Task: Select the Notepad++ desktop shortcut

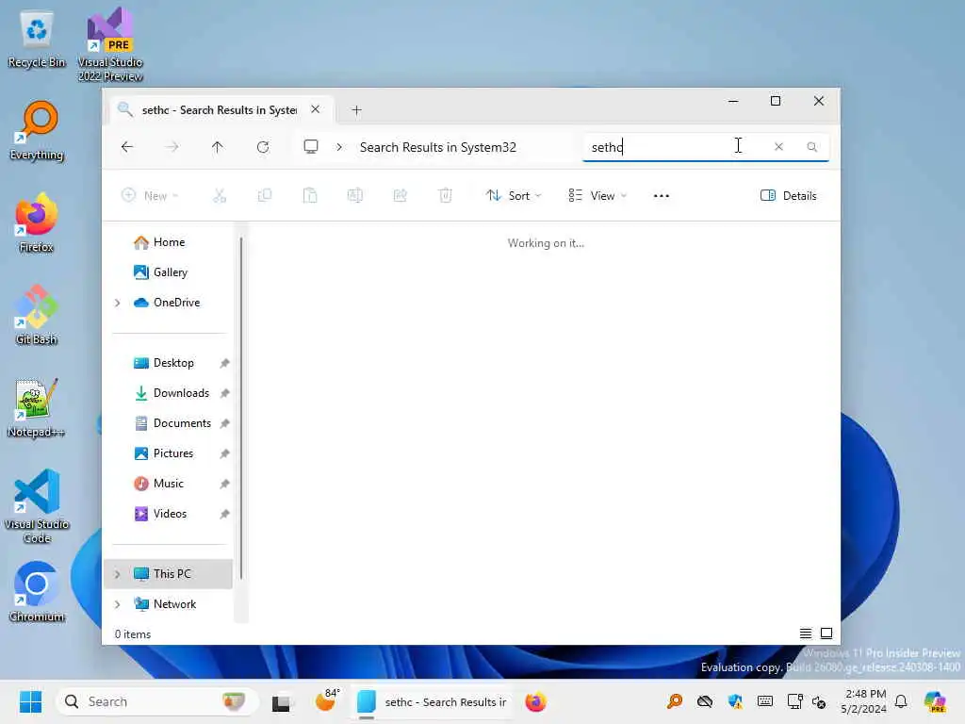Action: point(37,407)
